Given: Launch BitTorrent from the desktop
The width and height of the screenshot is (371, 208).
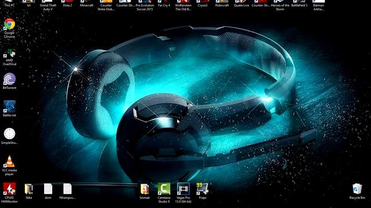Looking at the screenshot, I should pos(9,79).
